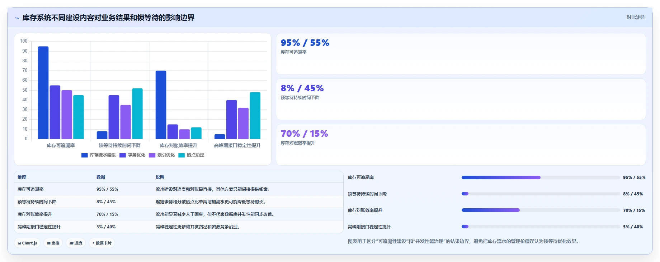660x262 pixels.
Task: Click the 库存对账效率提升 progress bar
Action: pos(541,210)
